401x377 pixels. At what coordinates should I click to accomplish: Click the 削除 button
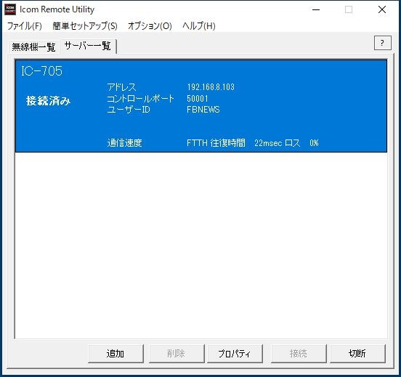(x=177, y=354)
